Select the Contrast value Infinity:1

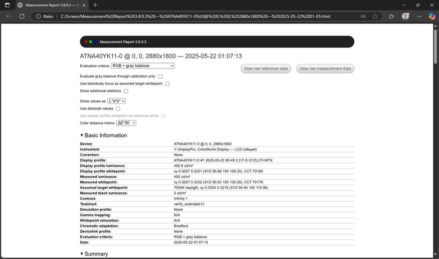pos(180,198)
